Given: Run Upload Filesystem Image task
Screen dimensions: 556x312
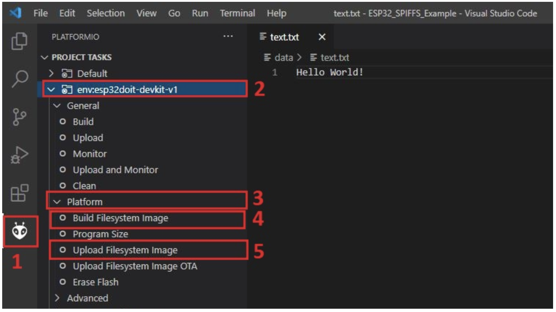Looking at the screenshot, I should tap(125, 250).
